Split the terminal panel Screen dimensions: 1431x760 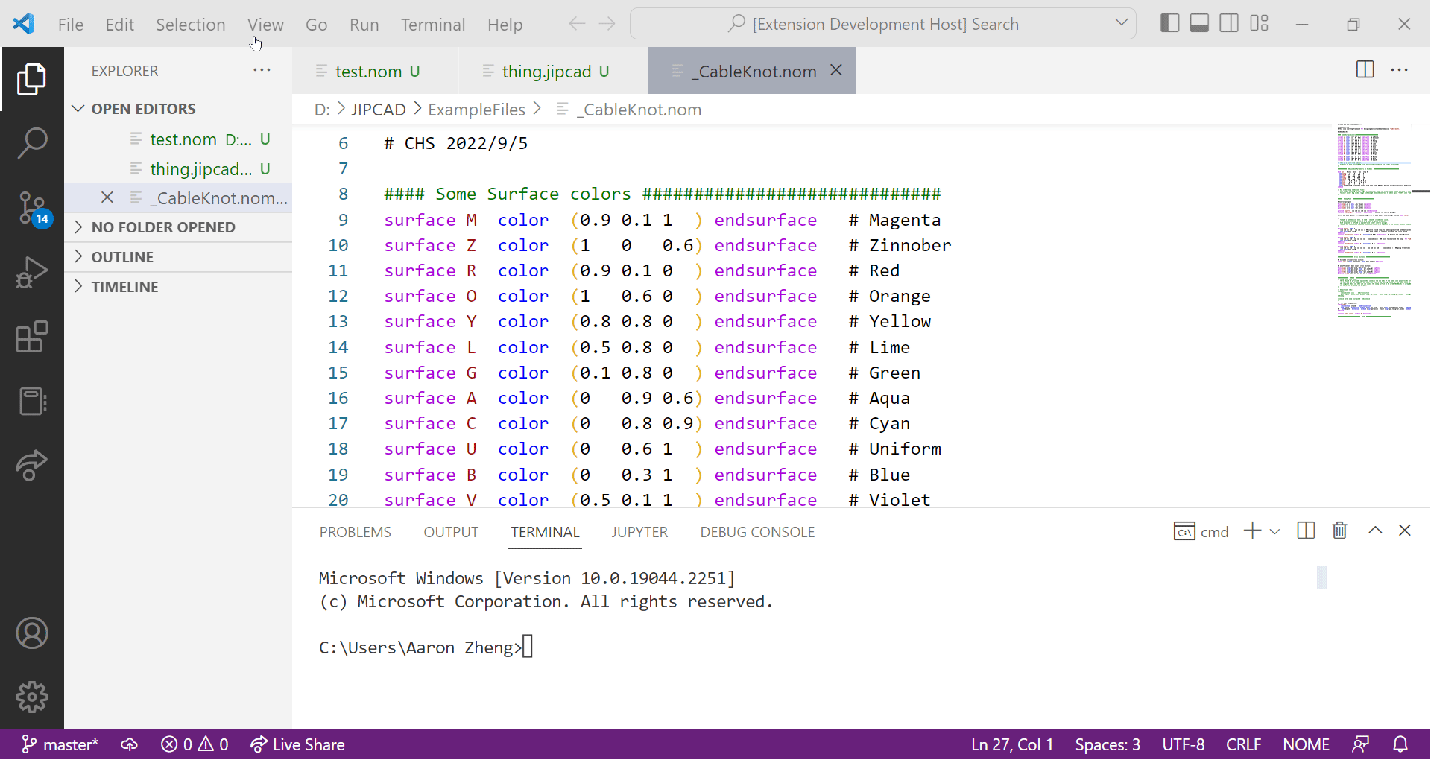pyautogui.click(x=1306, y=531)
